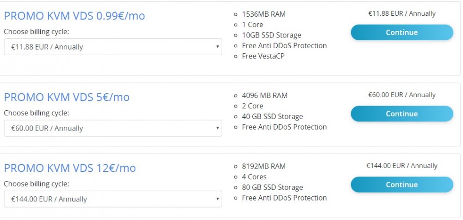Click the €60.00 EUR price above Continue
This screenshot has height=220, width=463.
pos(401,95)
